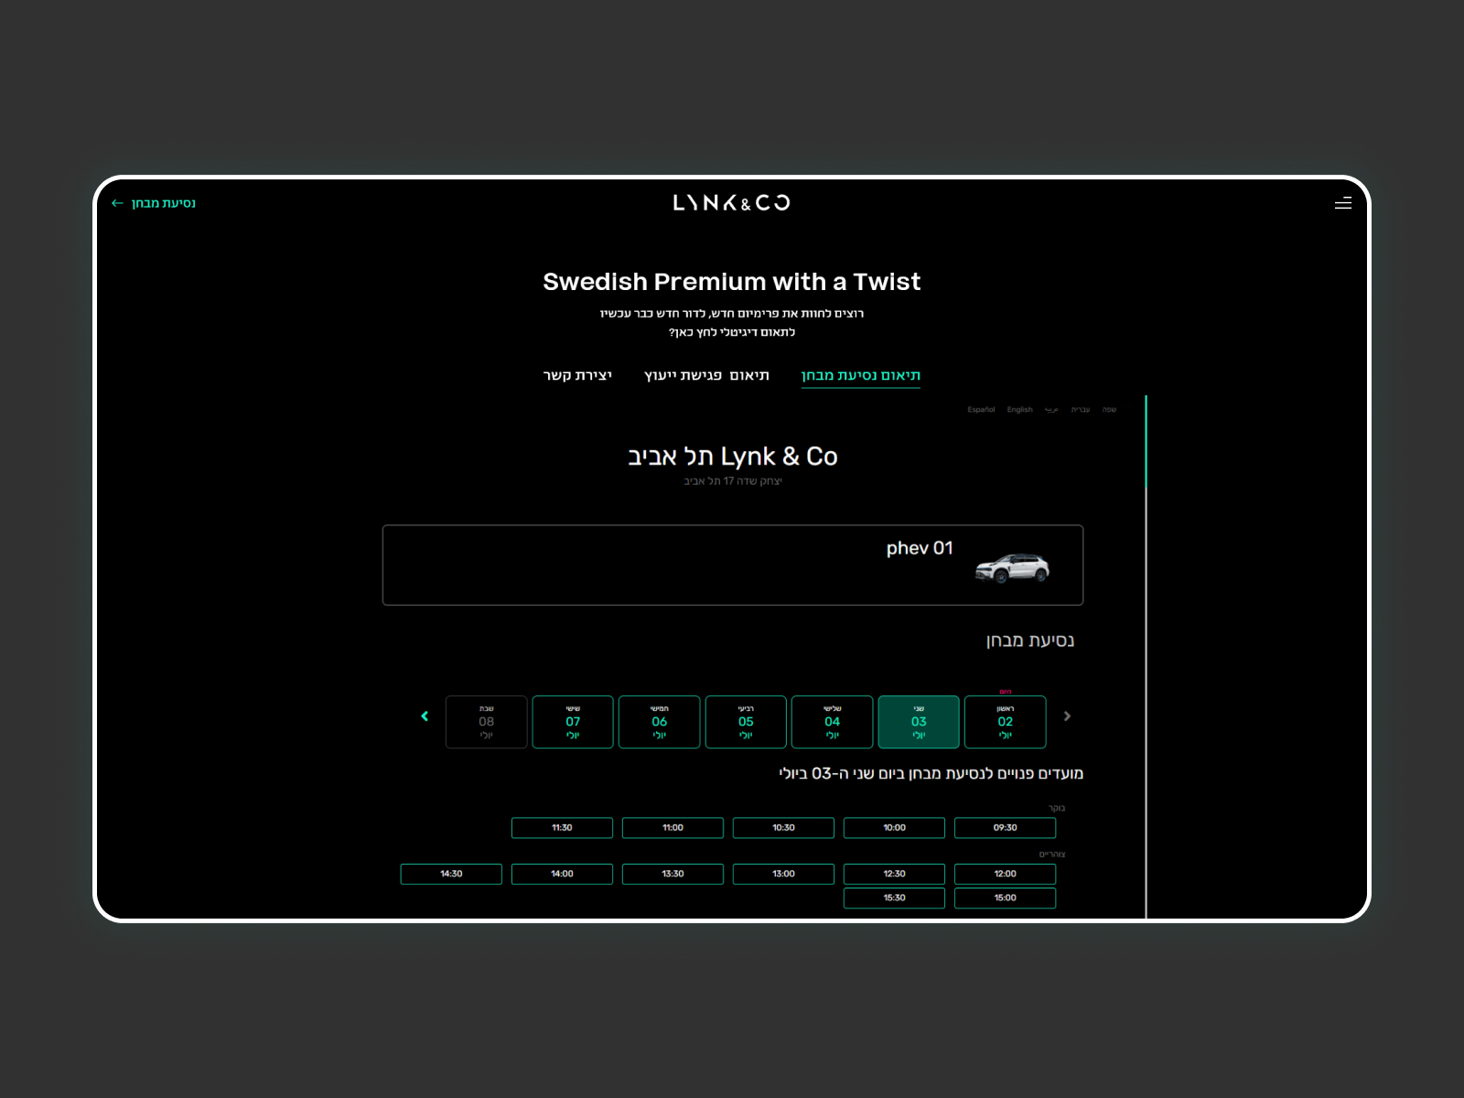Click the green left date-navigation chevron
The image size is (1464, 1098).
click(x=425, y=716)
